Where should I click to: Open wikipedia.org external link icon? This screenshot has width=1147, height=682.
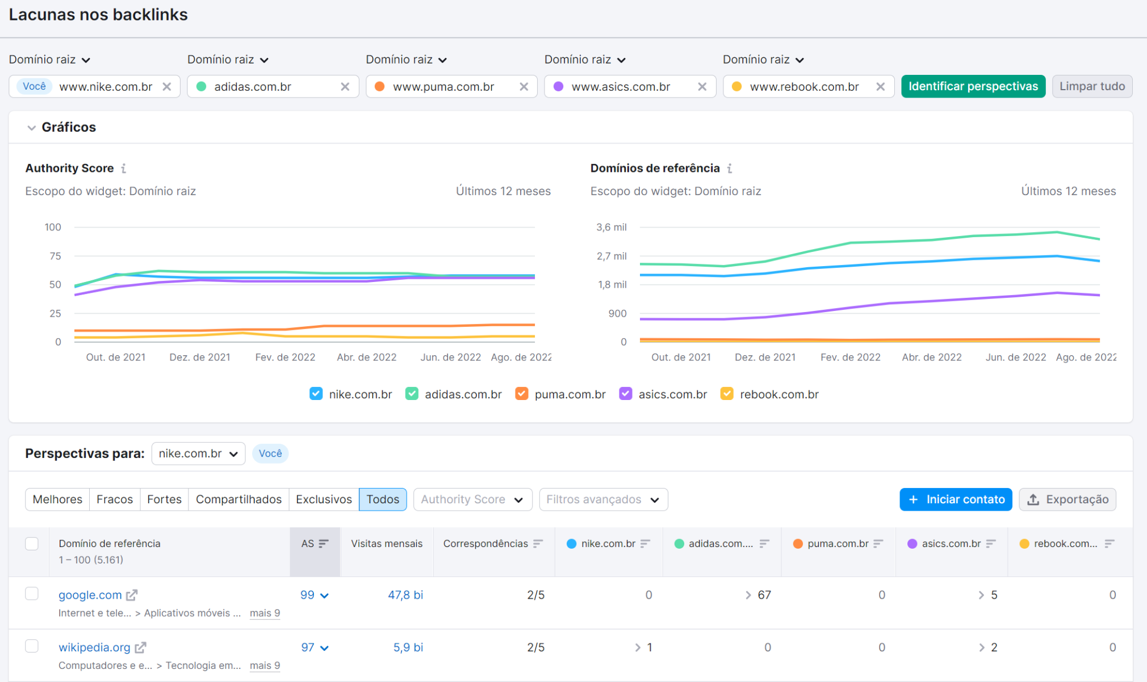tap(140, 647)
